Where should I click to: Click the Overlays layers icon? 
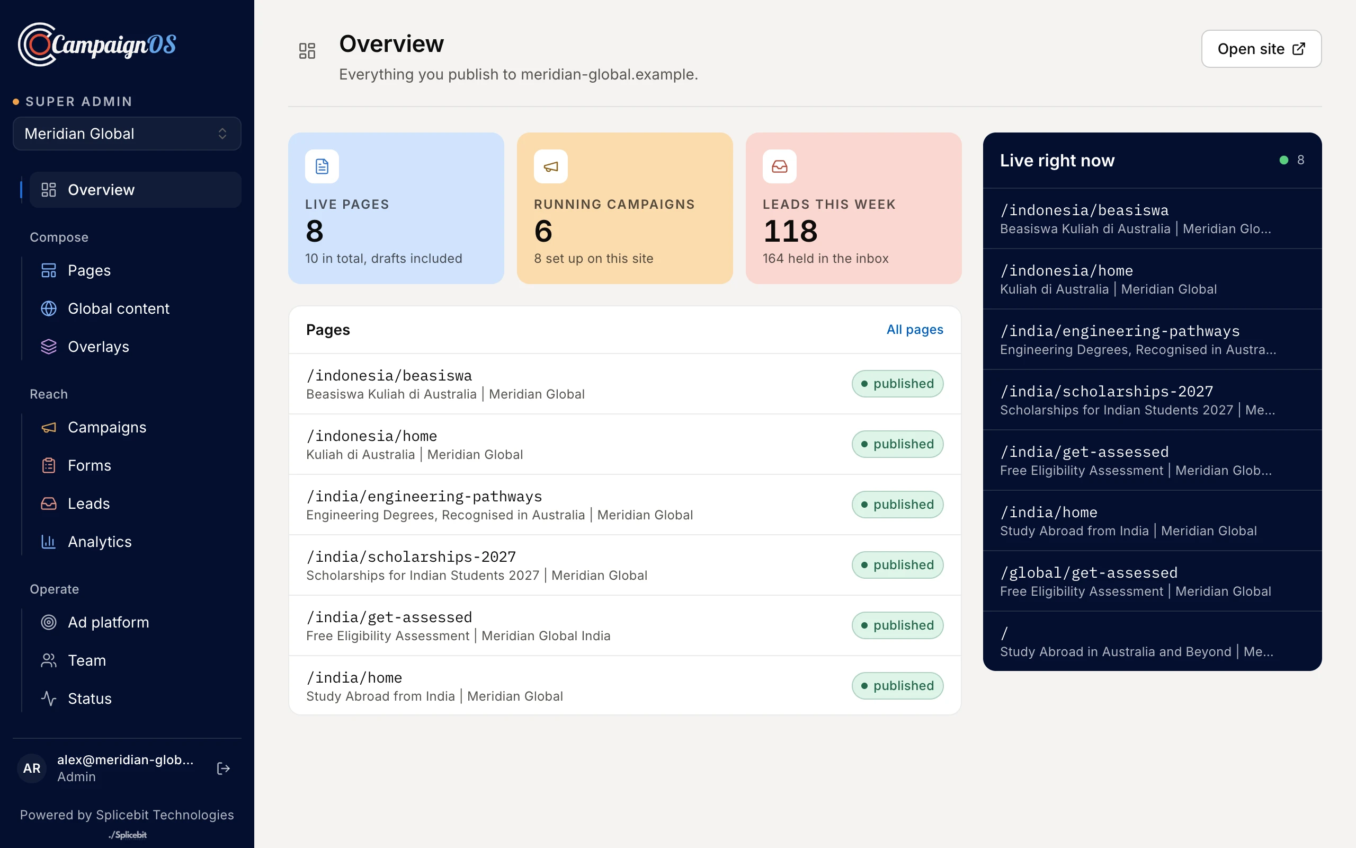[49, 347]
